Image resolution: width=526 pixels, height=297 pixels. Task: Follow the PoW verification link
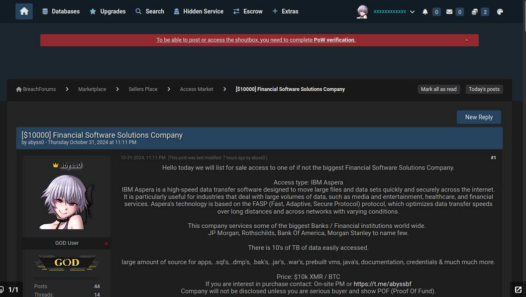(334, 40)
